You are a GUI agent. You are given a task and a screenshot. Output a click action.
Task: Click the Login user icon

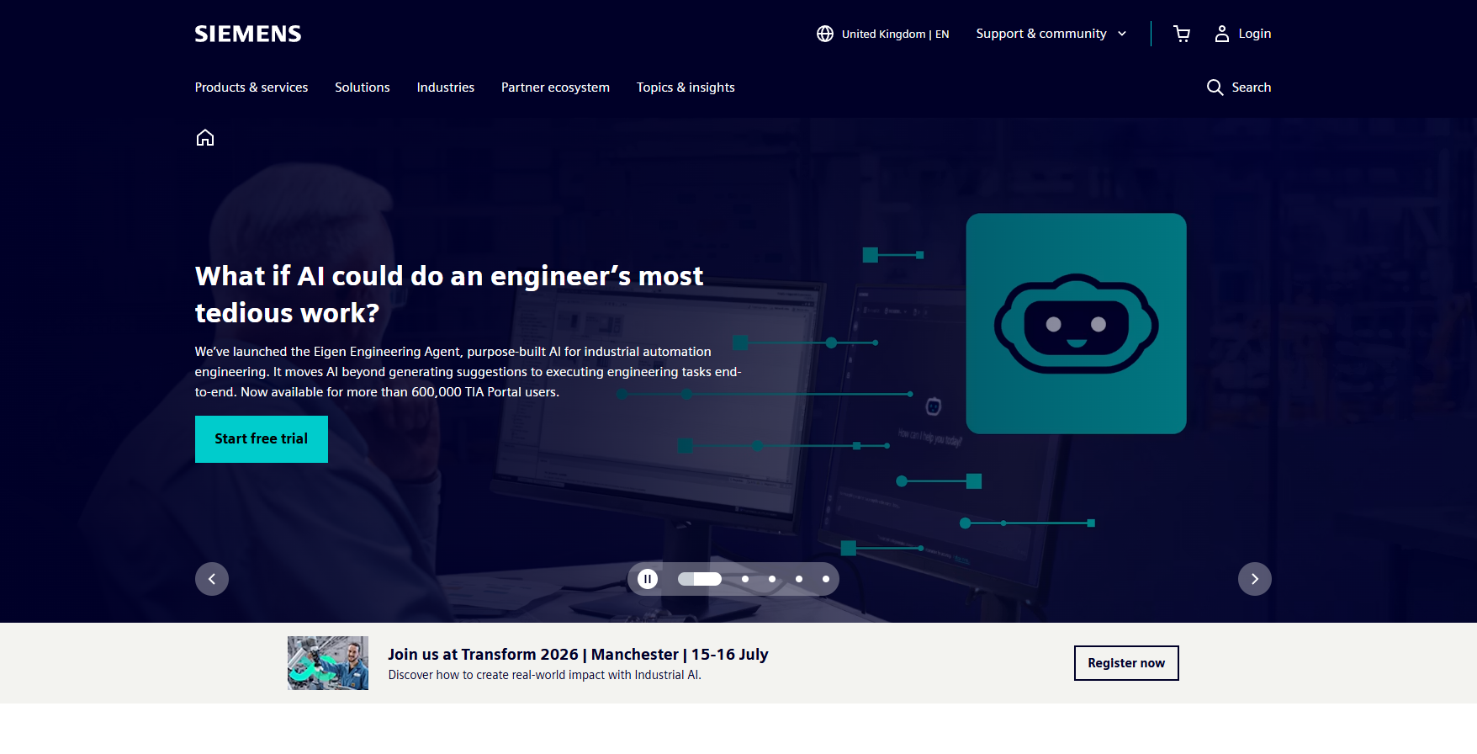coord(1222,34)
